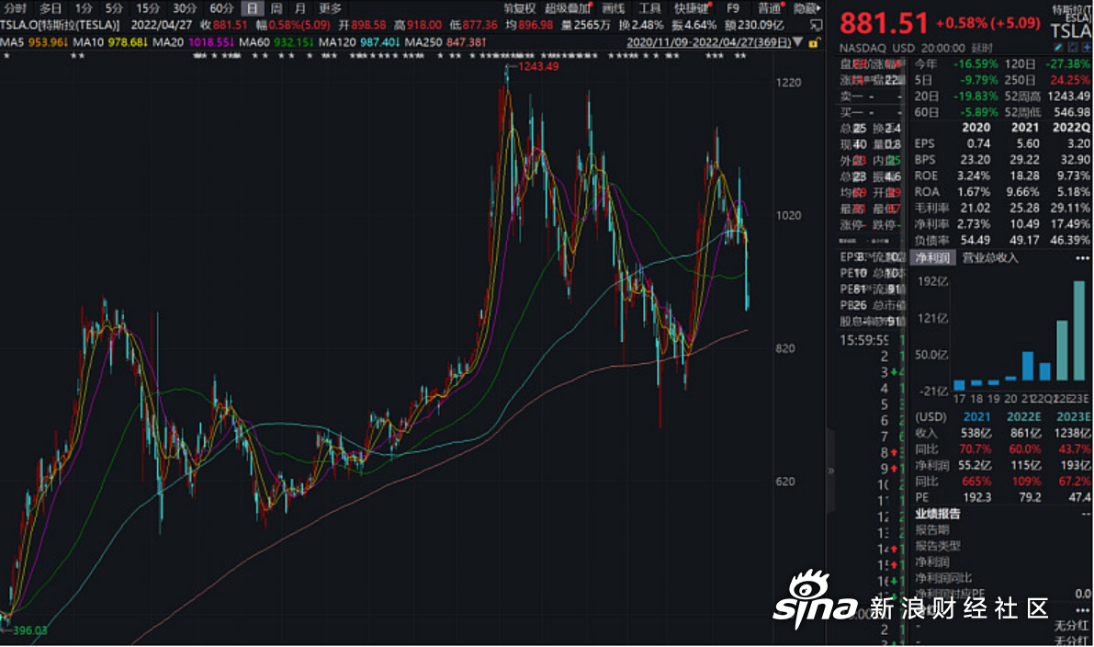Open the 工具 tools menu
The width and height of the screenshot is (1094, 647).
coord(649,8)
